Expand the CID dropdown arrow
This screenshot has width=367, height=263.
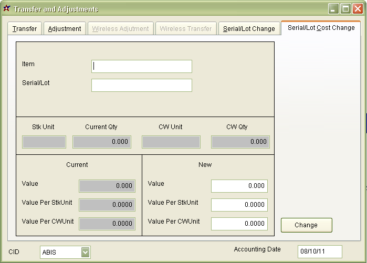86,253
